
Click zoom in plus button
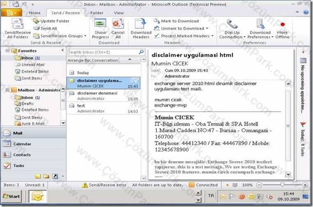click(305, 185)
